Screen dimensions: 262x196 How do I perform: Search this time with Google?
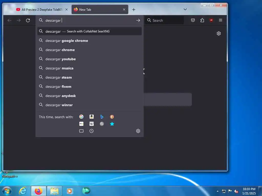(81, 117)
